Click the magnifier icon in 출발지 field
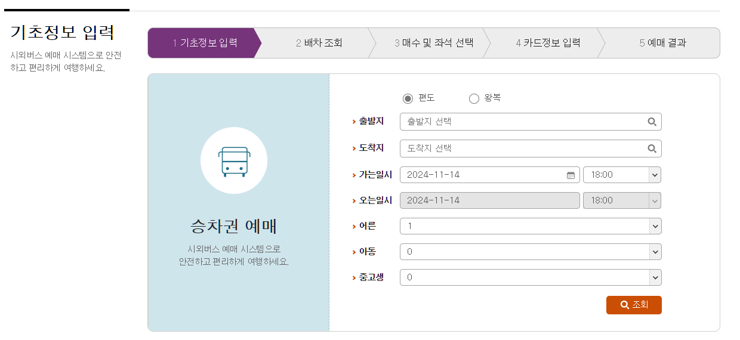This screenshot has height=340, width=740. click(x=652, y=122)
